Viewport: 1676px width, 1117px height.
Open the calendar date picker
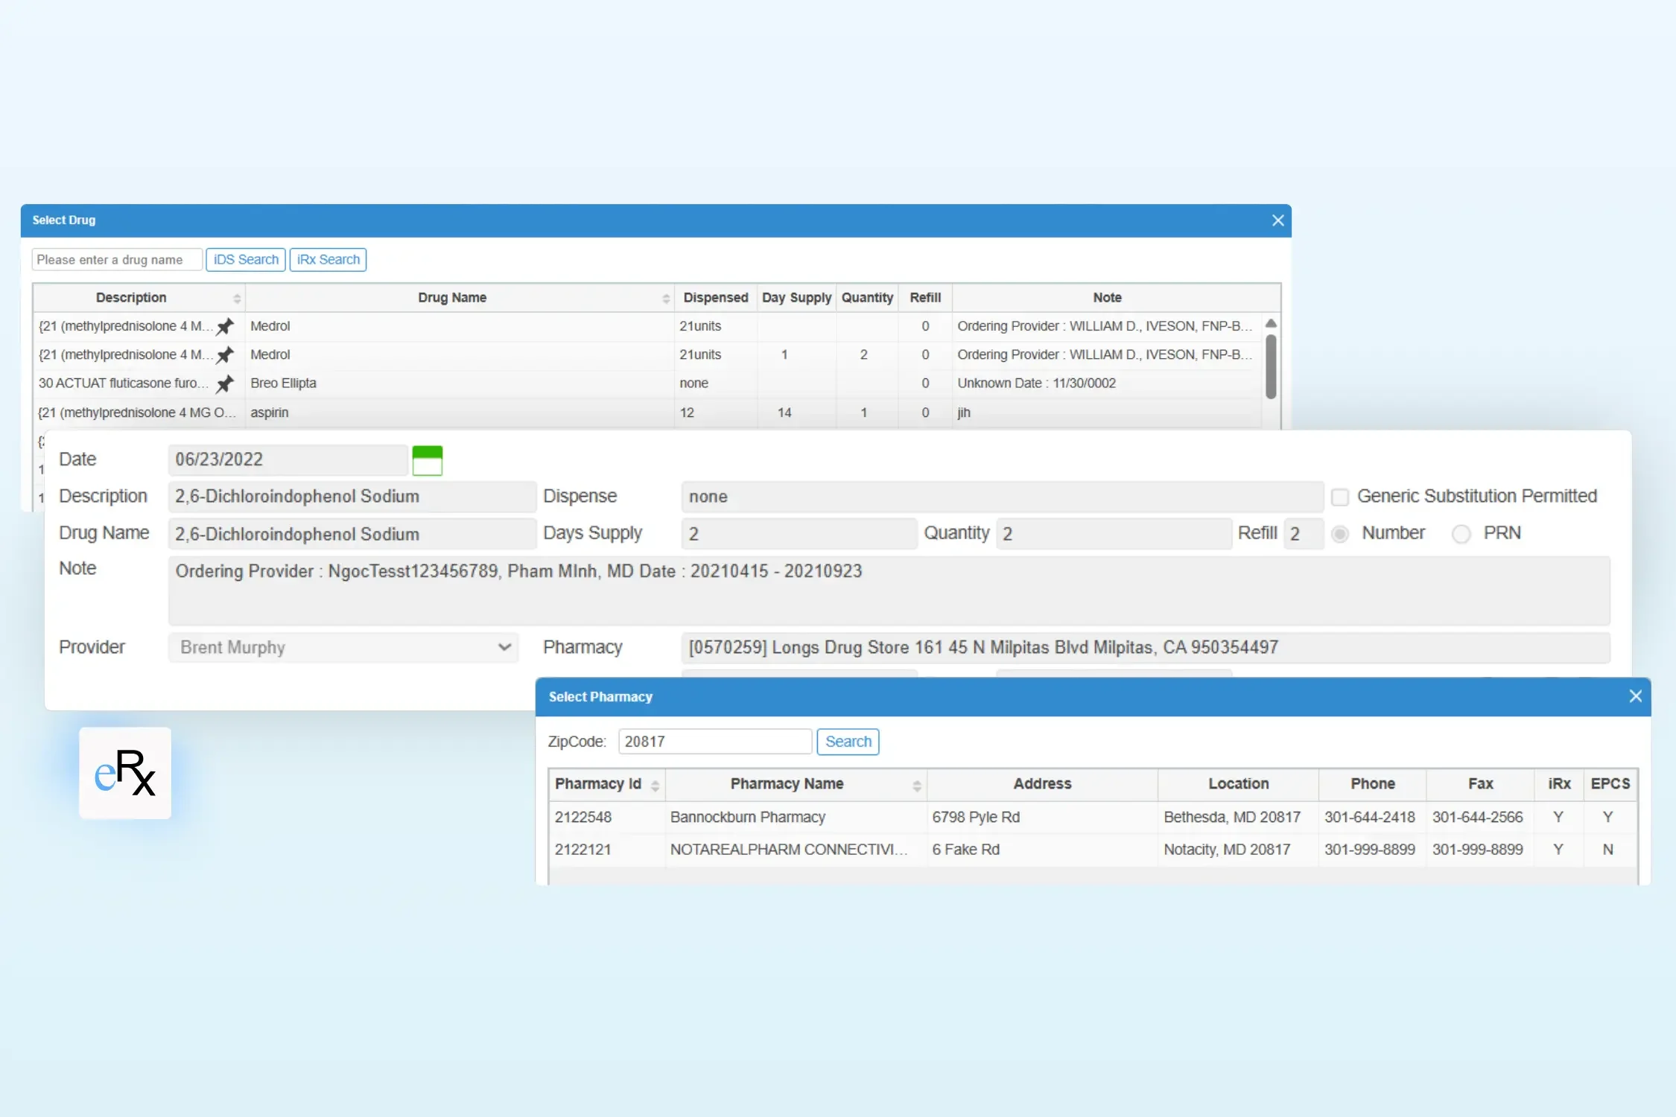(x=428, y=459)
